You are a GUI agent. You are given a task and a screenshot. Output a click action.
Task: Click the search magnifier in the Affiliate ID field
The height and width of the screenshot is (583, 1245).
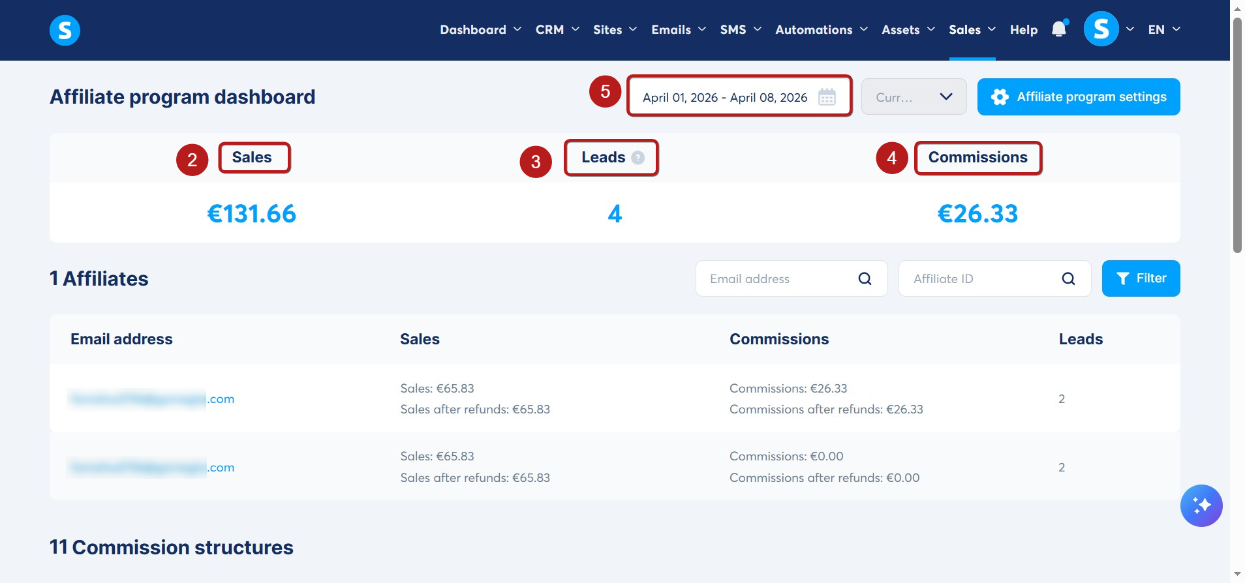pyautogui.click(x=1068, y=278)
